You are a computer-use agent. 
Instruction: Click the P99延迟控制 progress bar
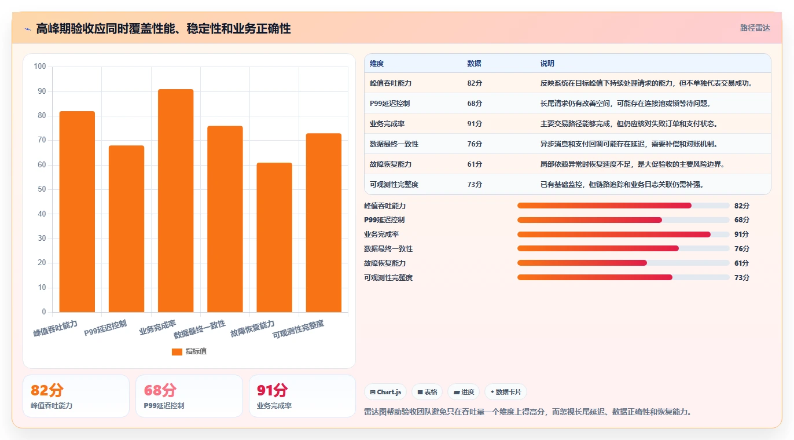click(x=623, y=220)
